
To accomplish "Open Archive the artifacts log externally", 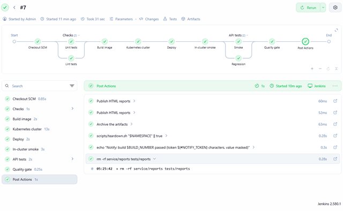I will [x=335, y=124].
